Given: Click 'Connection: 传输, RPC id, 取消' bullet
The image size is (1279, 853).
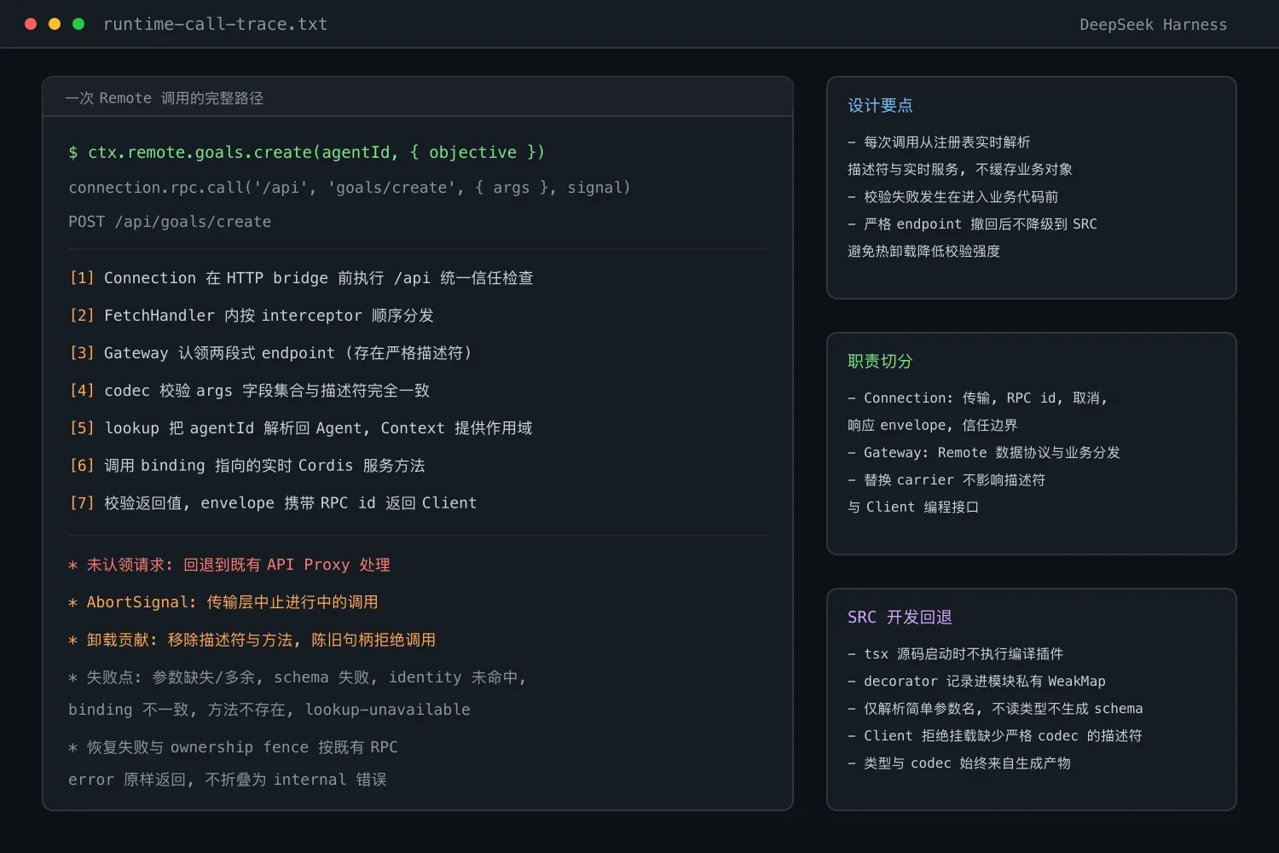Looking at the screenshot, I should [x=977, y=398].
